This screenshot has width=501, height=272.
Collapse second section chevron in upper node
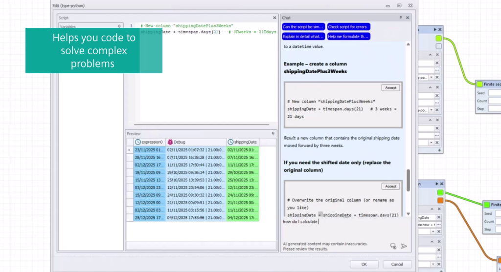[430, 87]
